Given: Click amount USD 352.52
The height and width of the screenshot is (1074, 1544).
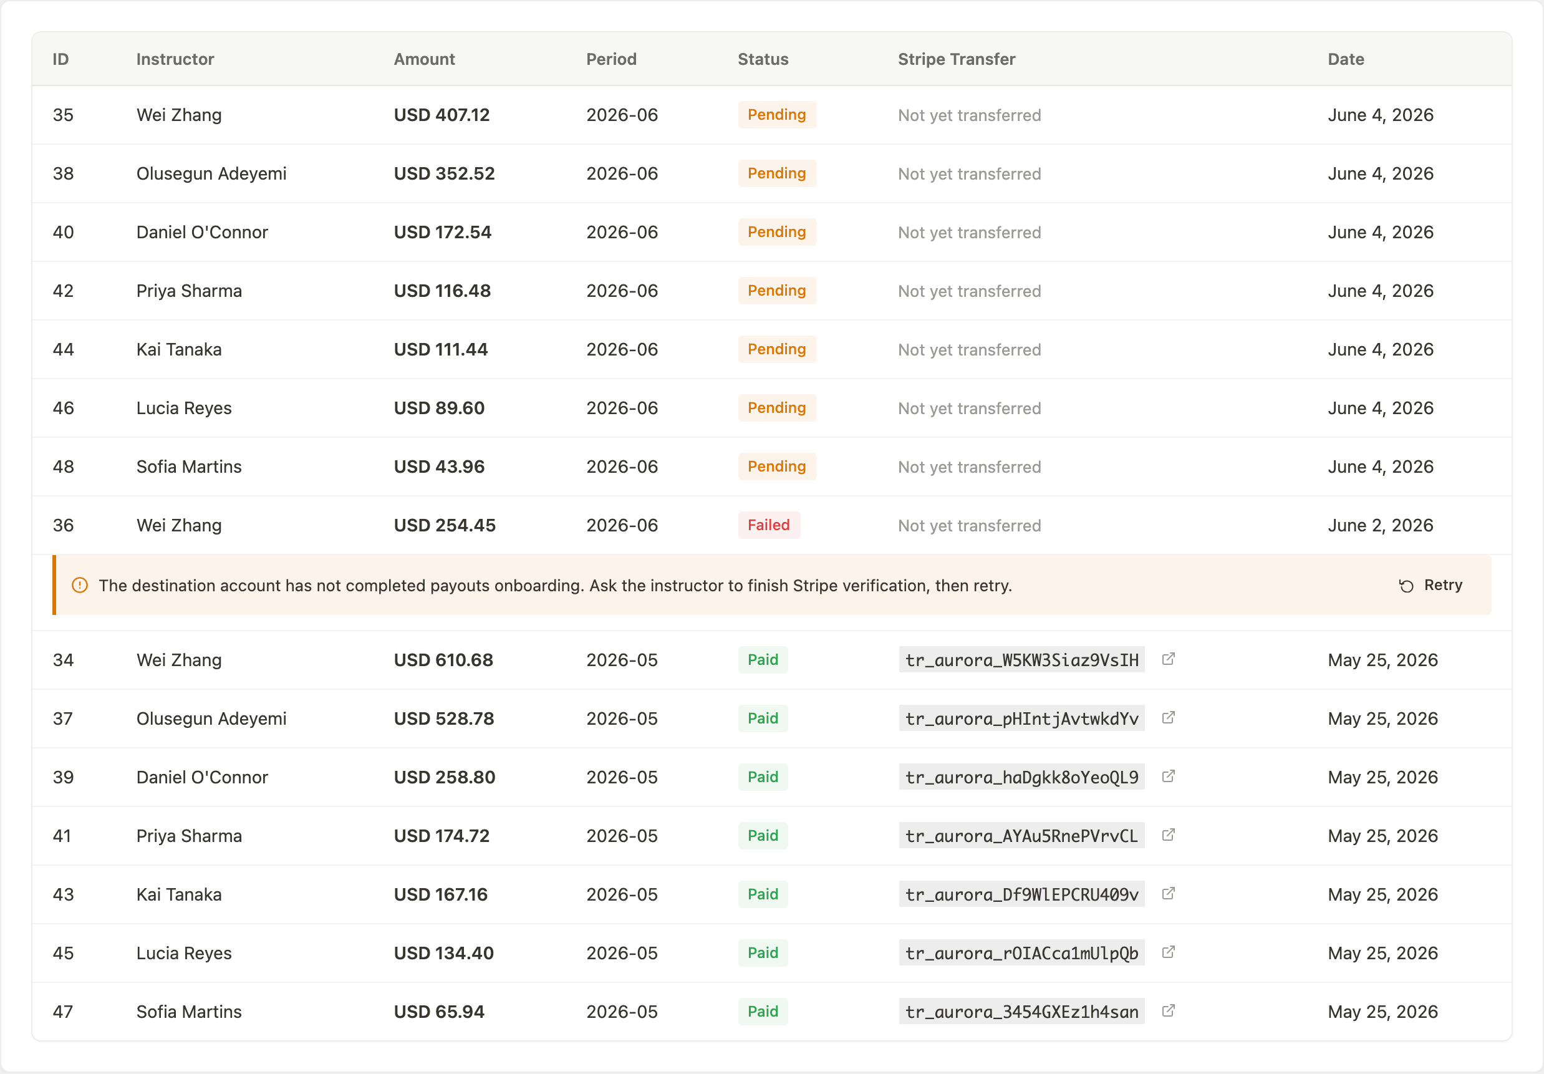Looking at the screenshot, I should (x=445, y=173).
